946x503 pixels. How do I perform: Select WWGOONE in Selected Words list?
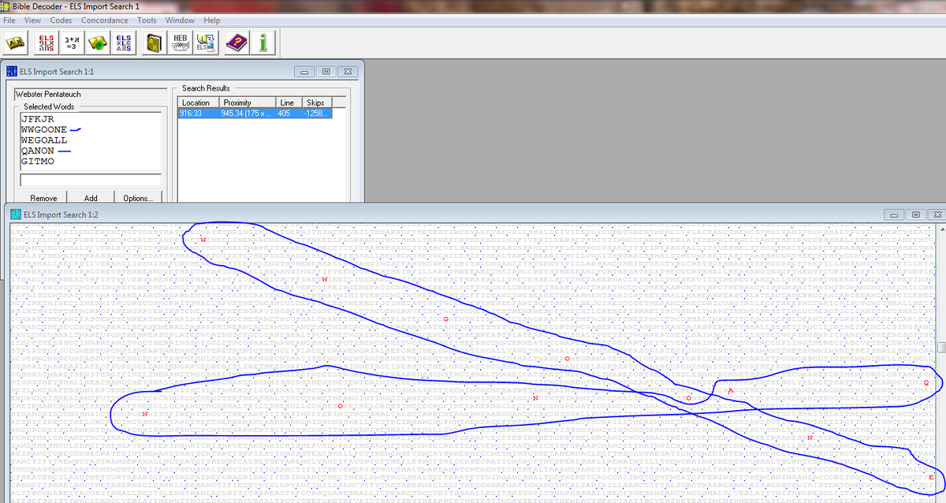pyautogui.click(x=44, y=129)
